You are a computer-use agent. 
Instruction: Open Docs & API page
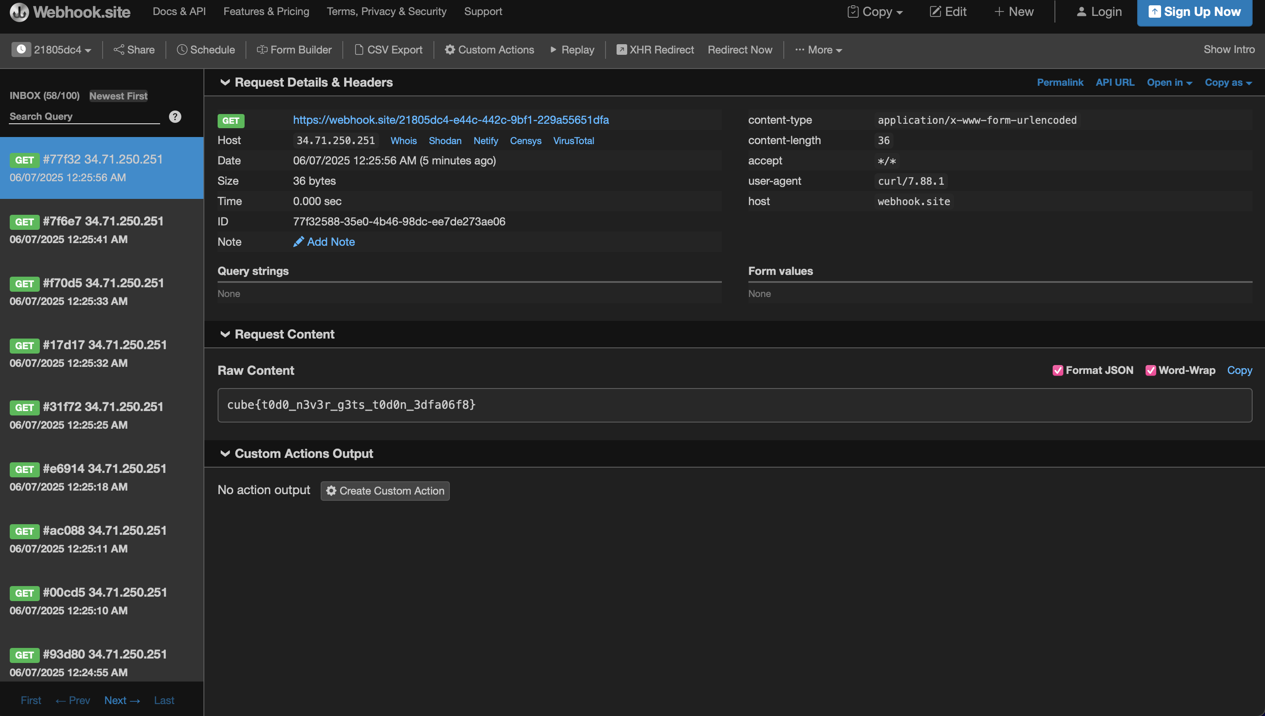pos(179,11)
